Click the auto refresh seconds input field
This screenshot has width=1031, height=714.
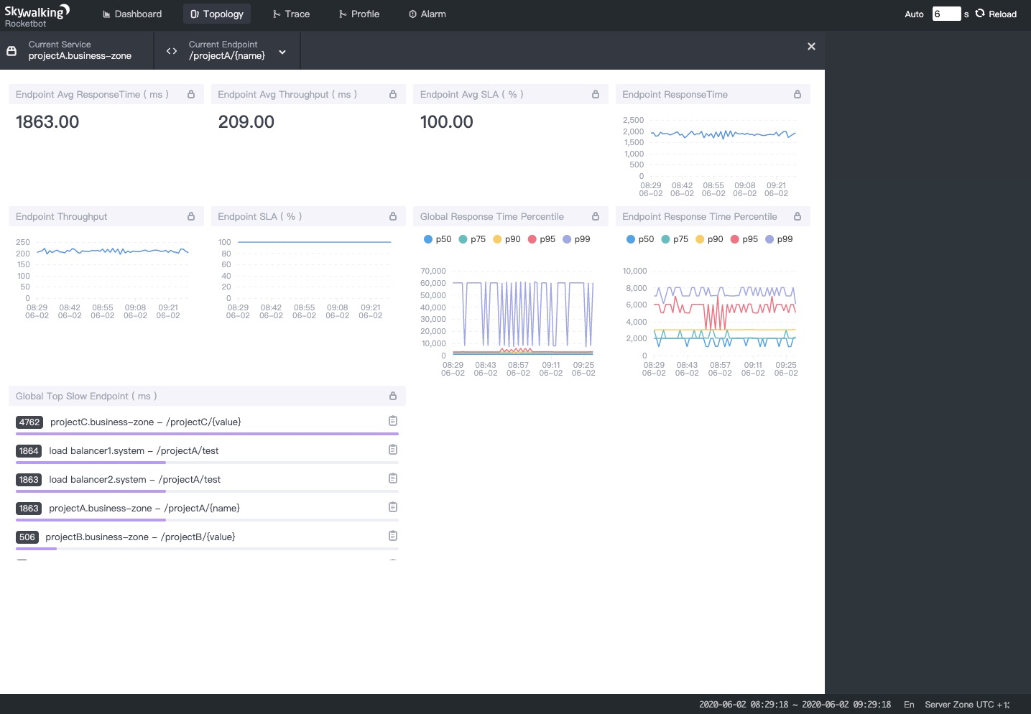click(x=946, y=14)
